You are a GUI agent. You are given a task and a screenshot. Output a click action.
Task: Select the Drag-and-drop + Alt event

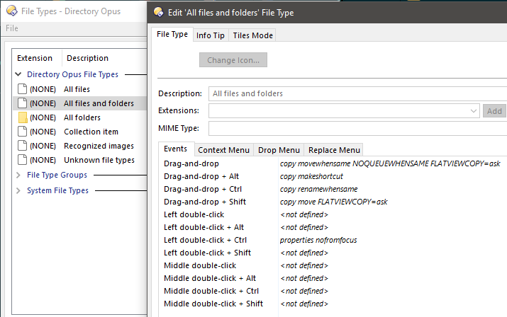(x=333, y=177)
